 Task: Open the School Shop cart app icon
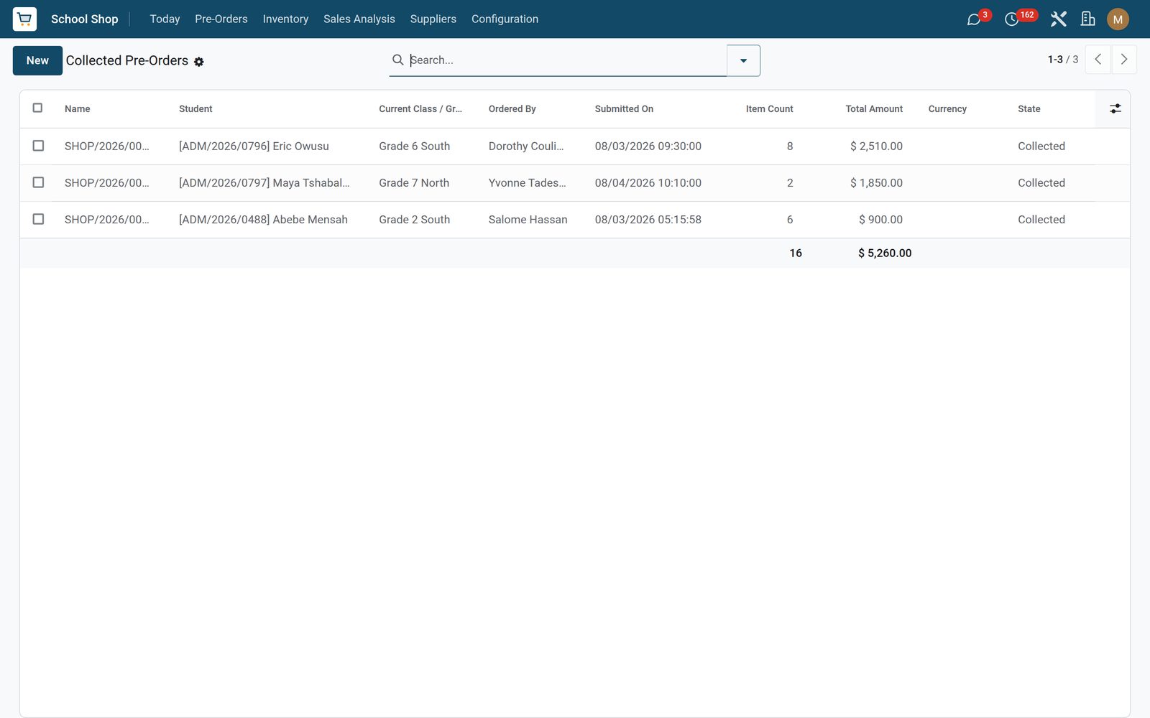pyautogui.click(x=24, y=19)
